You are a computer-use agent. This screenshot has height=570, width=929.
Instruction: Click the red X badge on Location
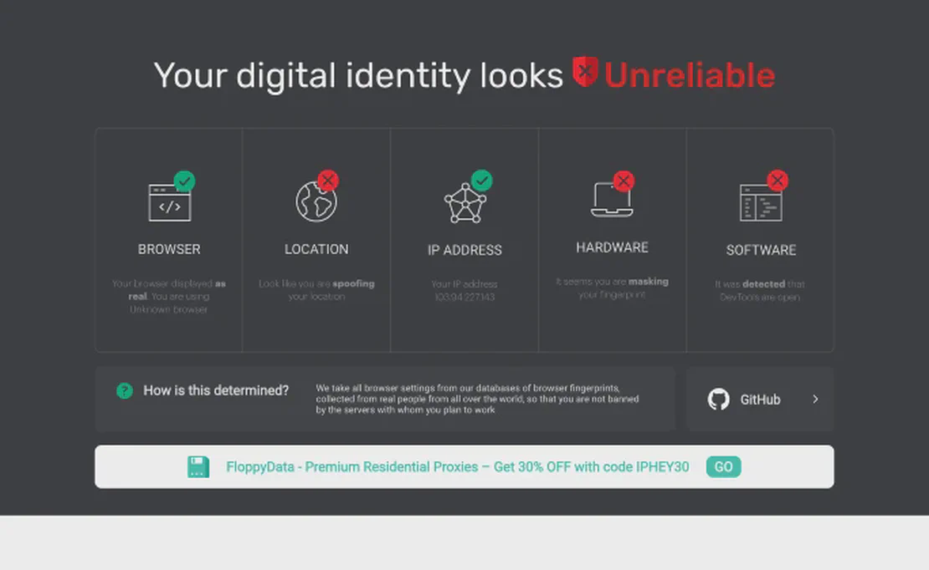(327, 181)
